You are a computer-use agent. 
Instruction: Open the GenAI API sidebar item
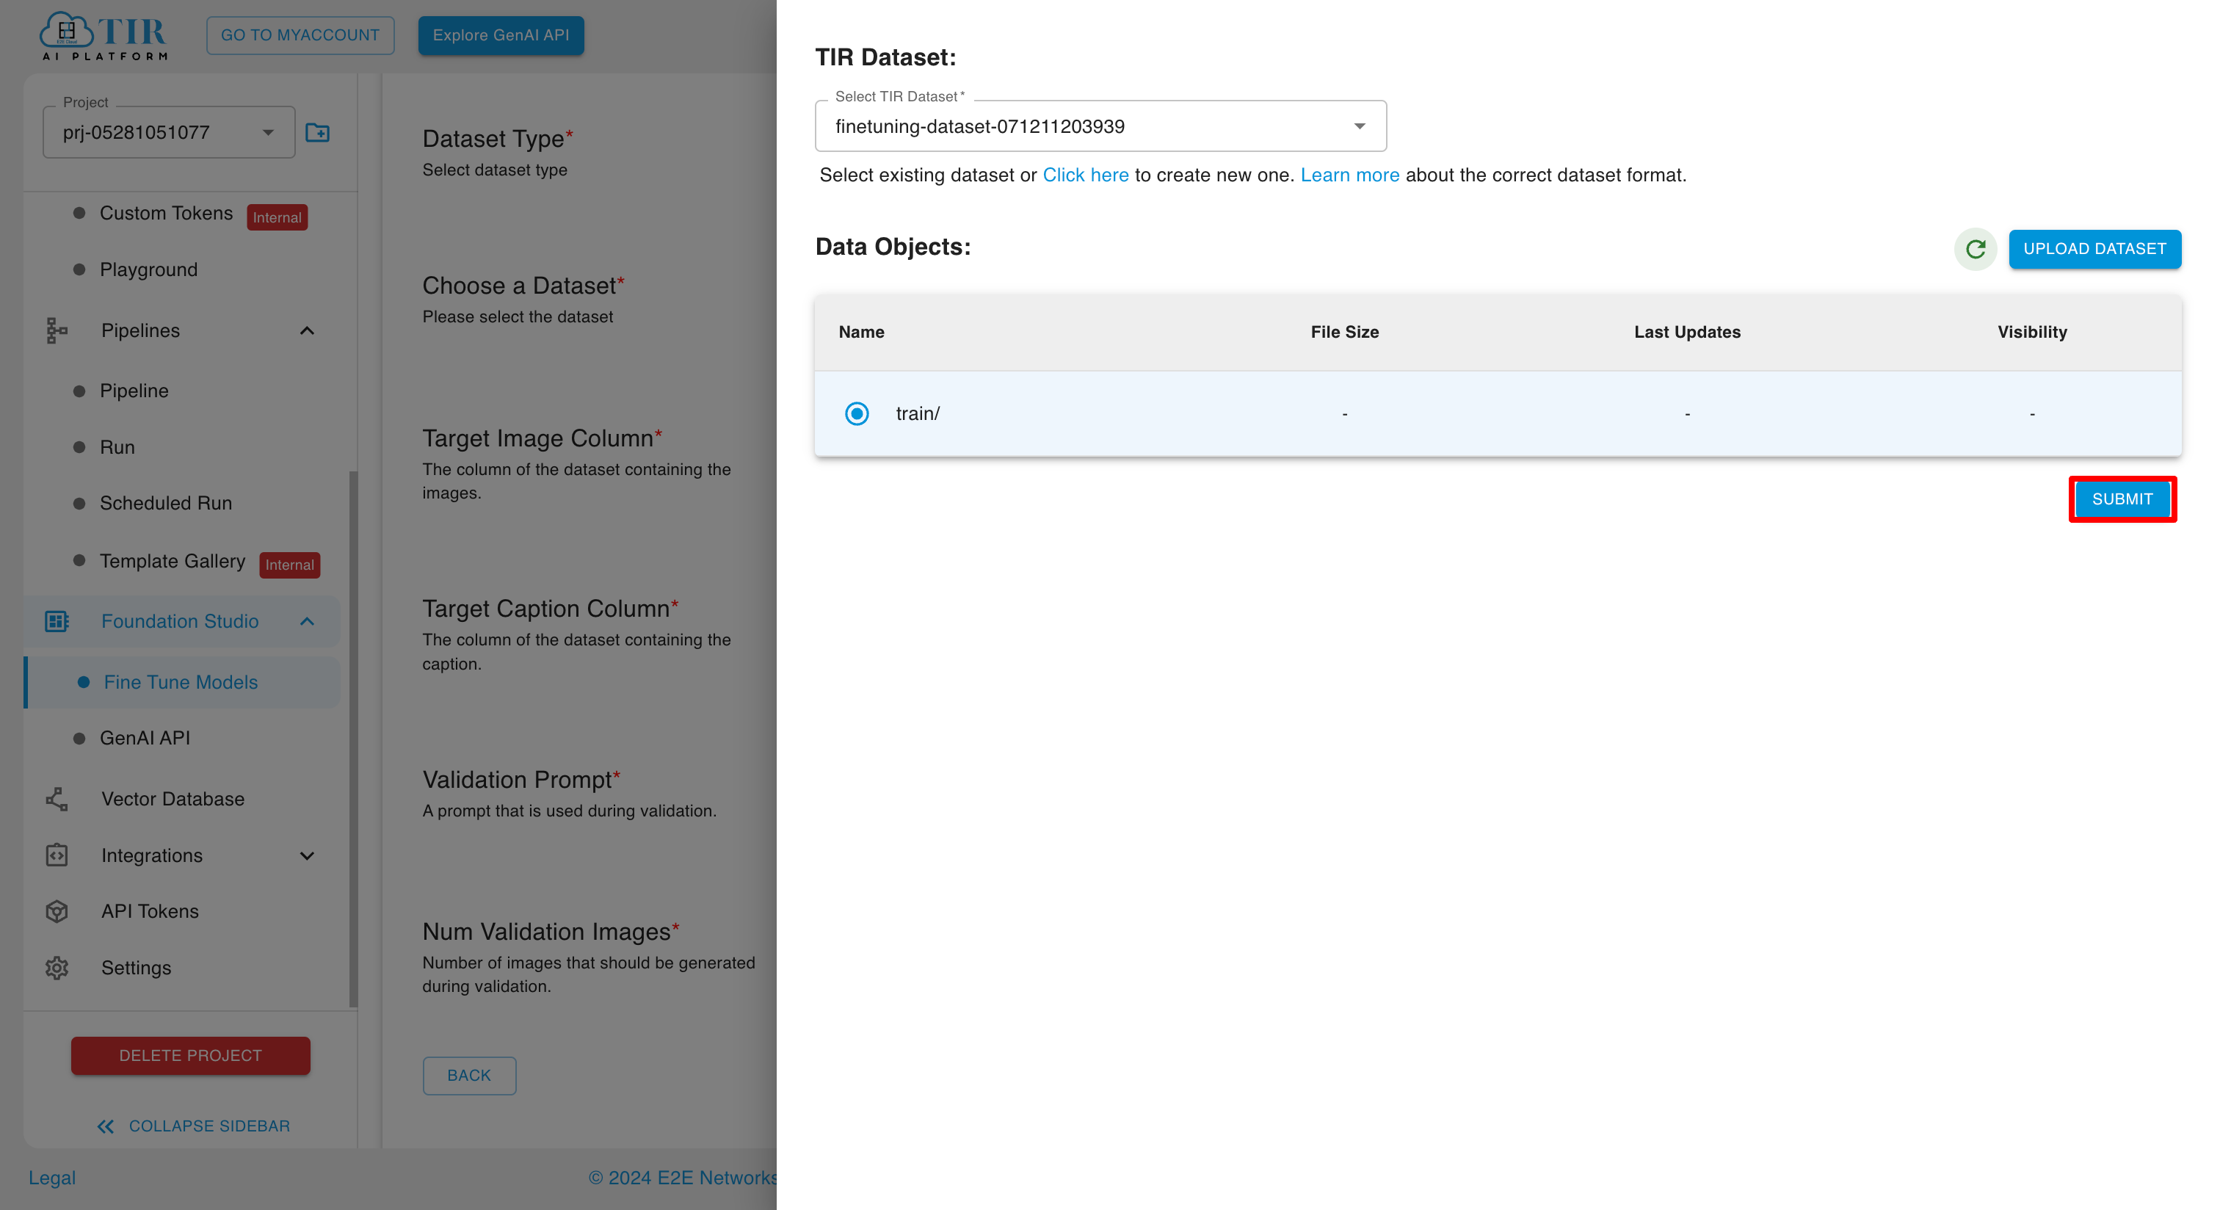[145, 739]
